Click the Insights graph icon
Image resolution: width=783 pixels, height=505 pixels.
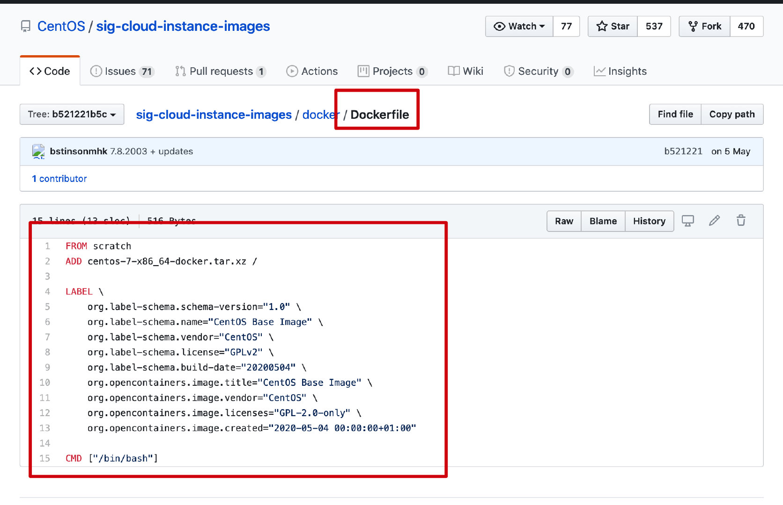point(599,71)
